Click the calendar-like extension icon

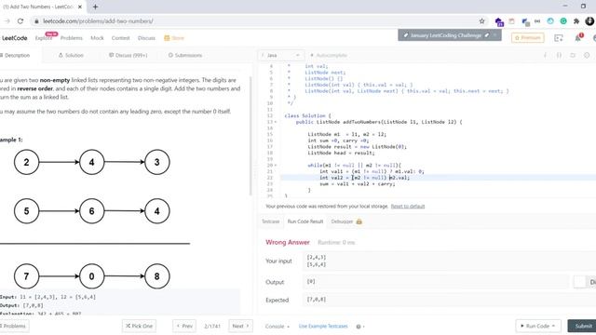pos(511,21)
